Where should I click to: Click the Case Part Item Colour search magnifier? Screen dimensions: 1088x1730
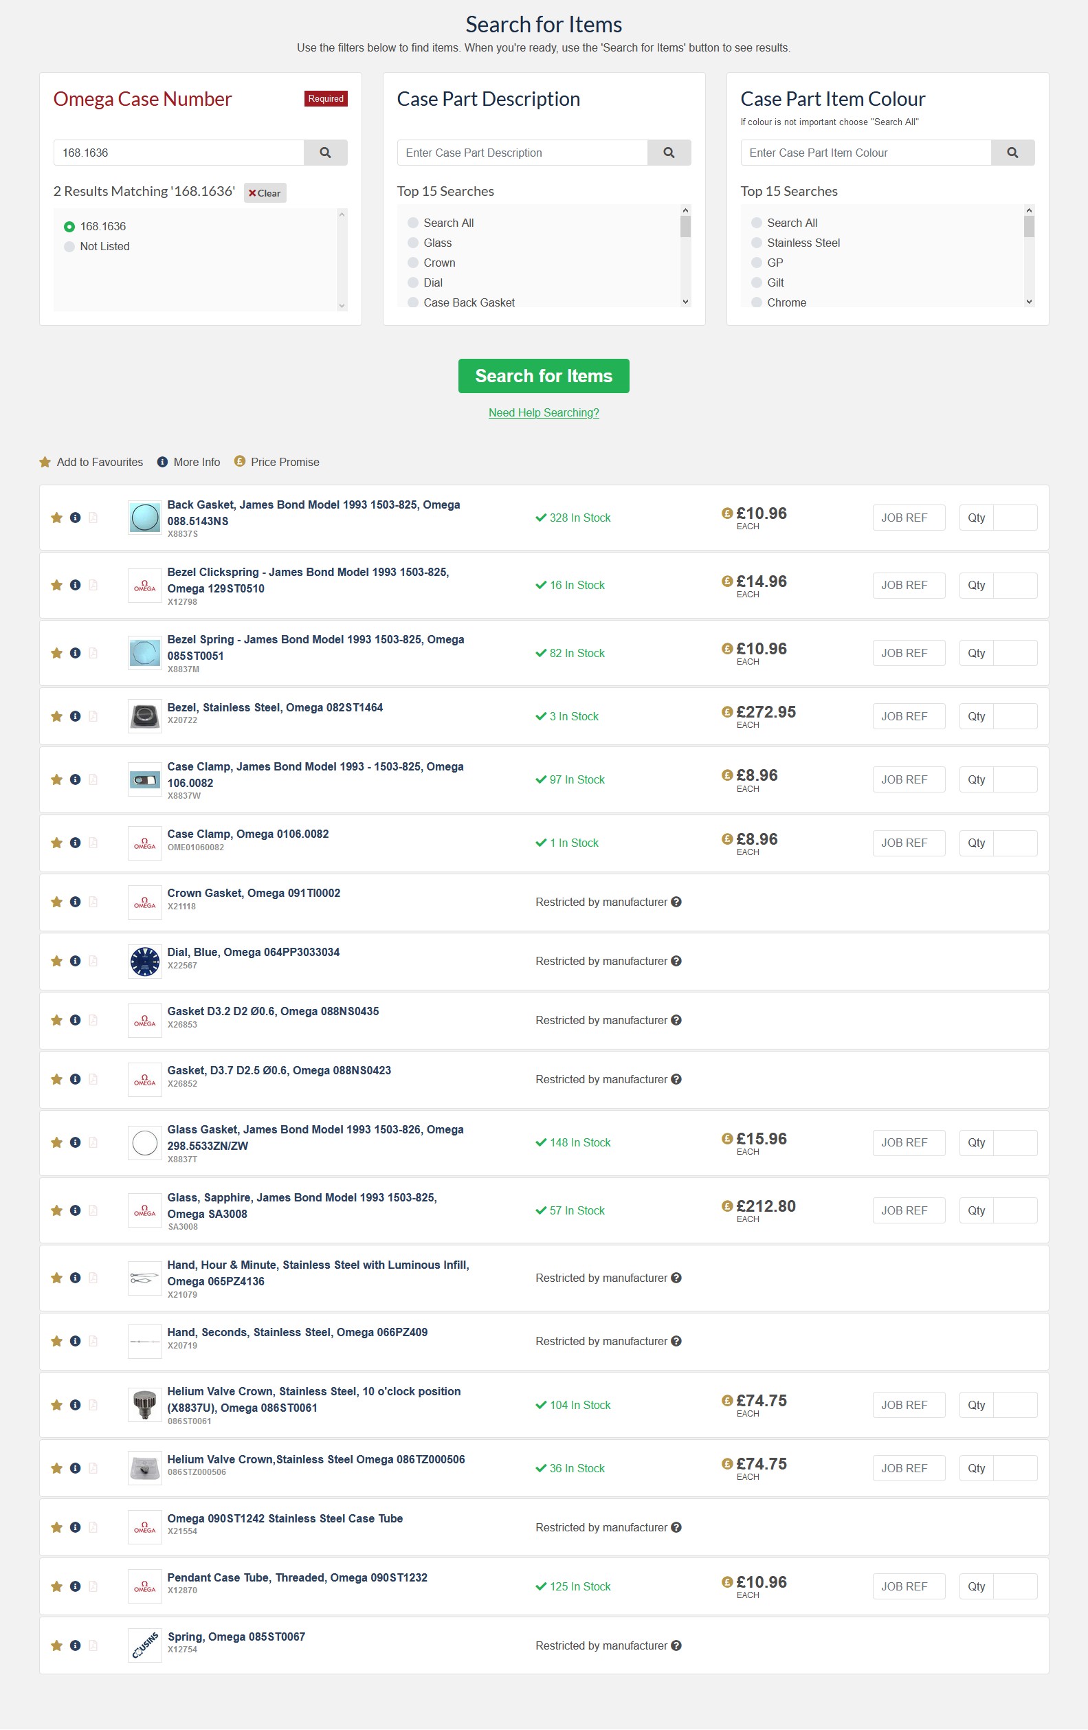(1012, 153)
